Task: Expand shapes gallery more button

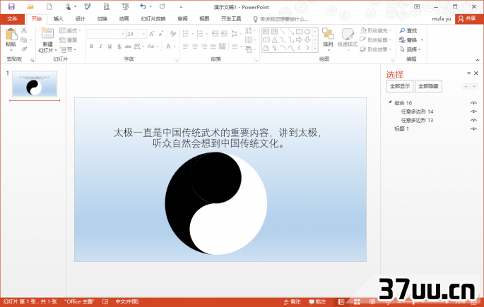Action: pos(315,49)
